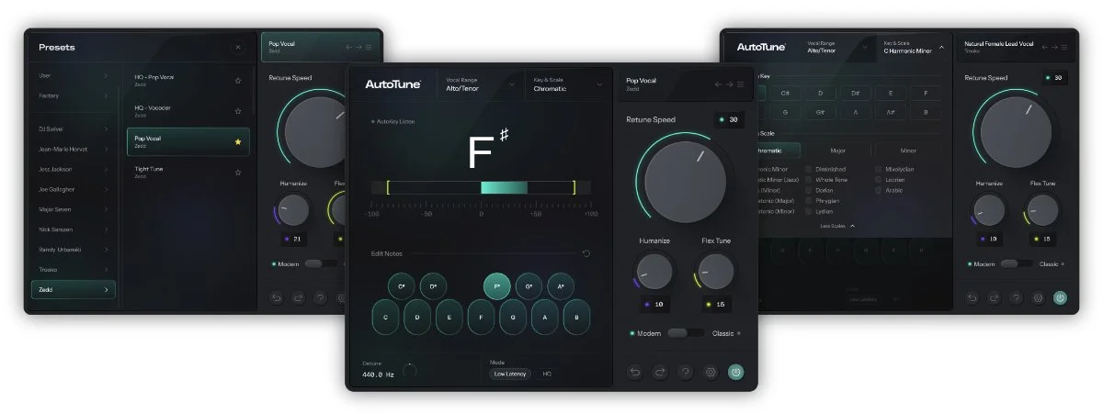Click the F# note button in Edit Notes
The image size is (1103, 413).
[x=497, y=286]
